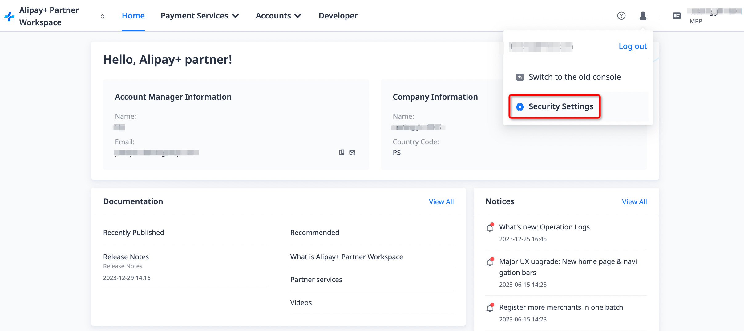Open the Accounts dropdown menu

(278, 16)
